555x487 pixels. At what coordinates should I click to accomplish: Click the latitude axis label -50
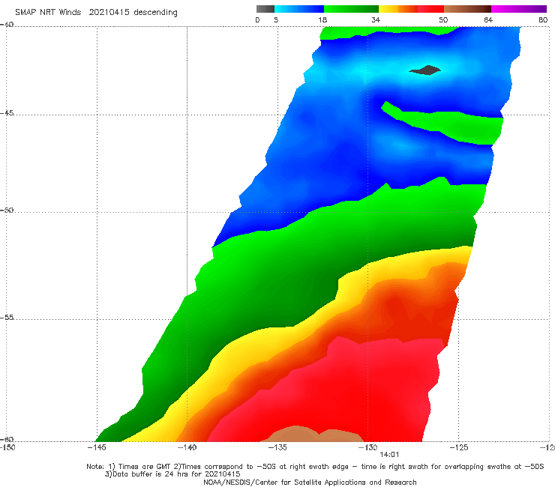pyautogui.click(x=7, y=210)
